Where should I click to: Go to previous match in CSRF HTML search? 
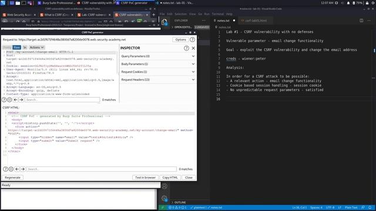pyautogui.click(x=17, y=169)
